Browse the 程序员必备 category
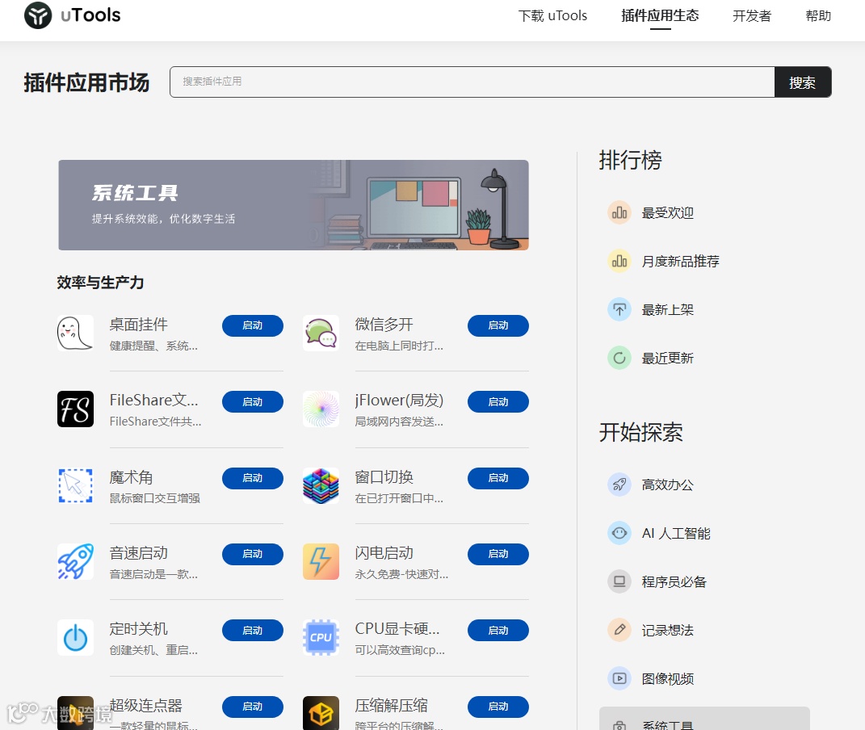 (674, 582)
